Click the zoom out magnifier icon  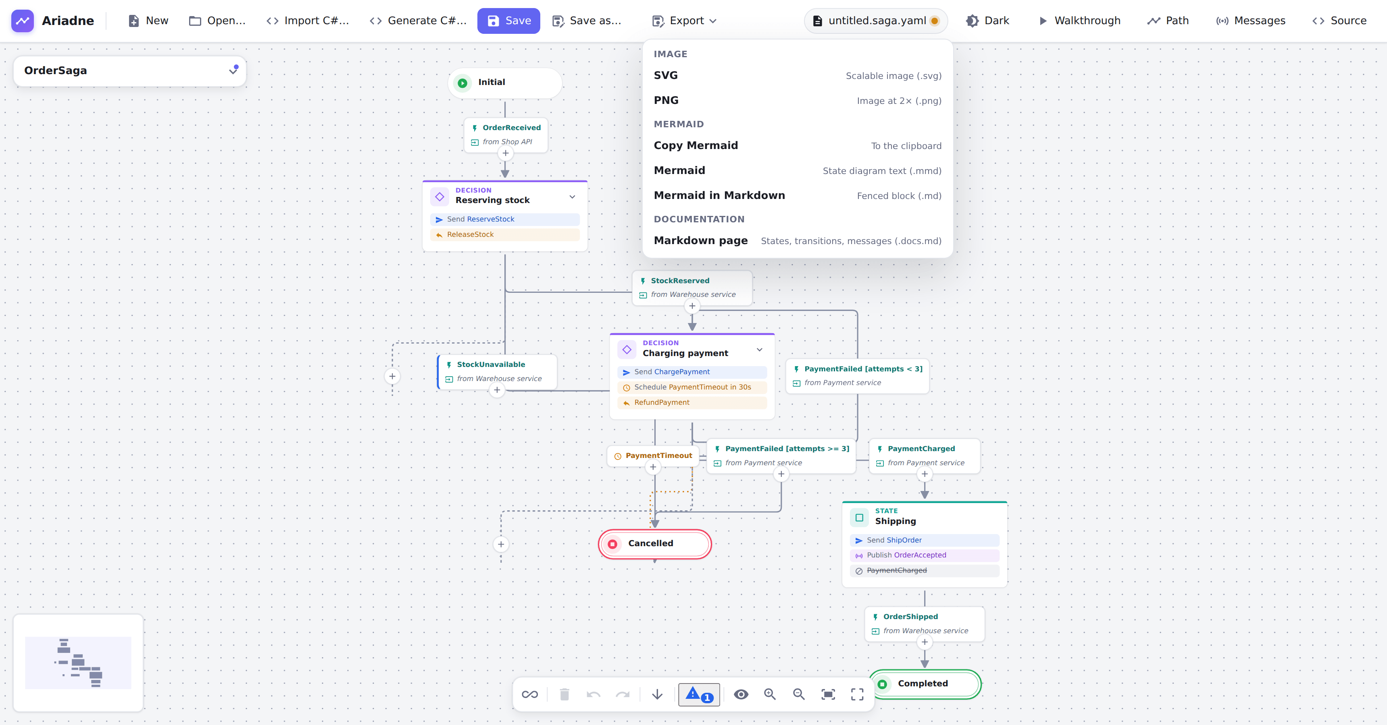point(799,694)
